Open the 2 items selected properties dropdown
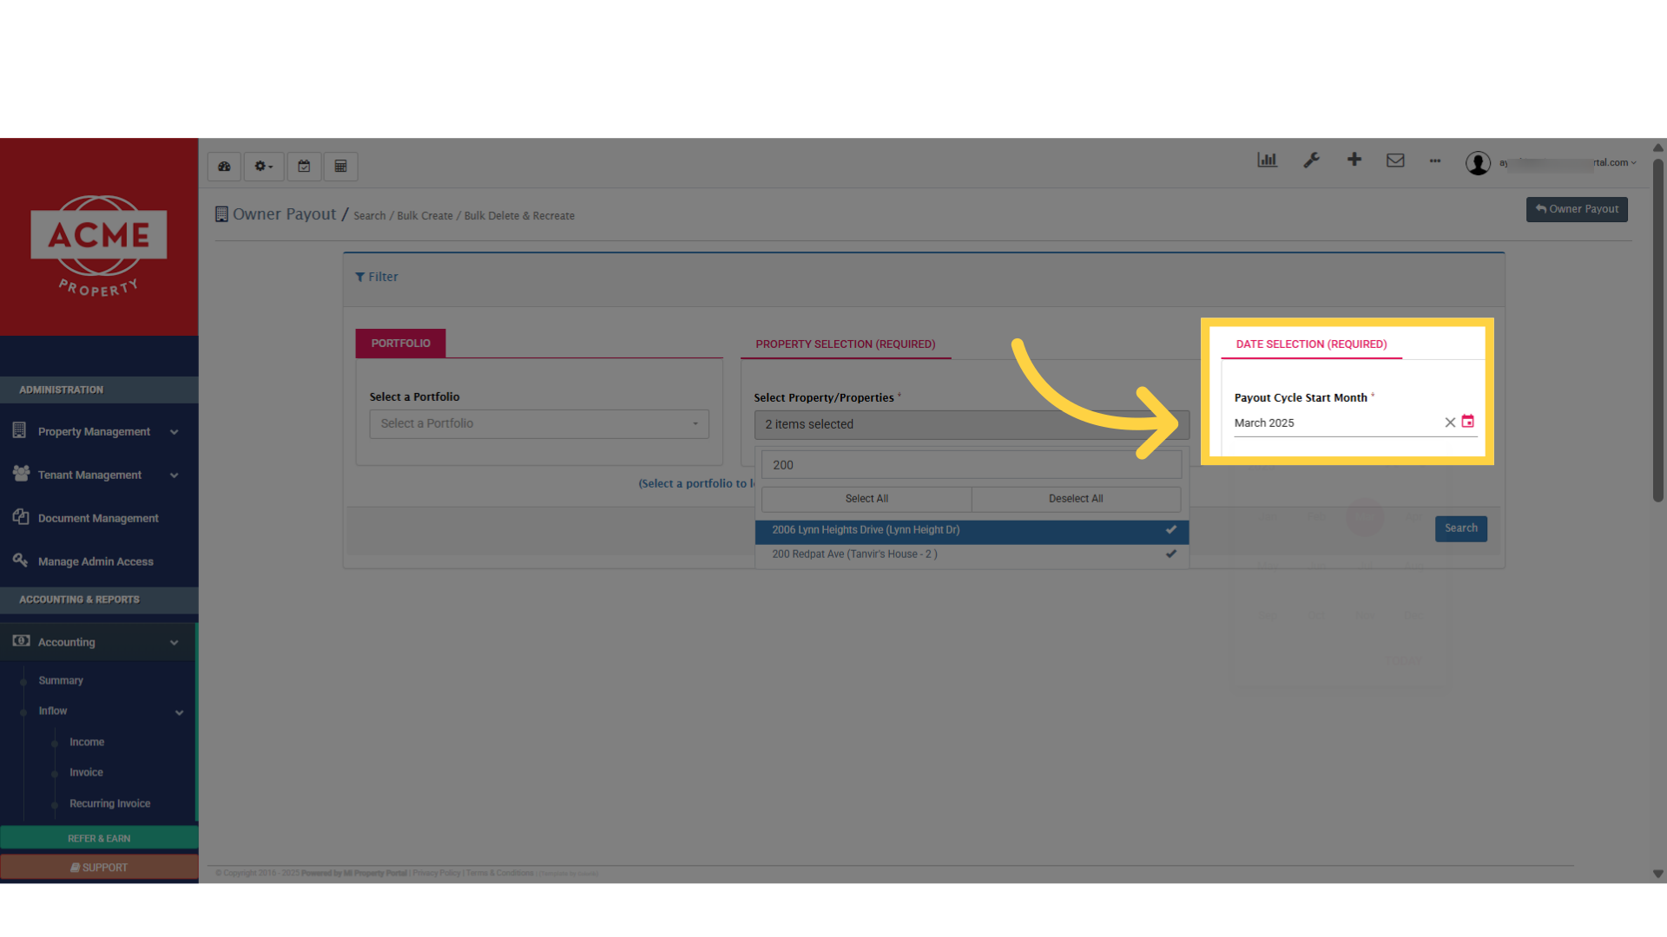Viewport: 1667px width, 937px height. coord(972,424)
